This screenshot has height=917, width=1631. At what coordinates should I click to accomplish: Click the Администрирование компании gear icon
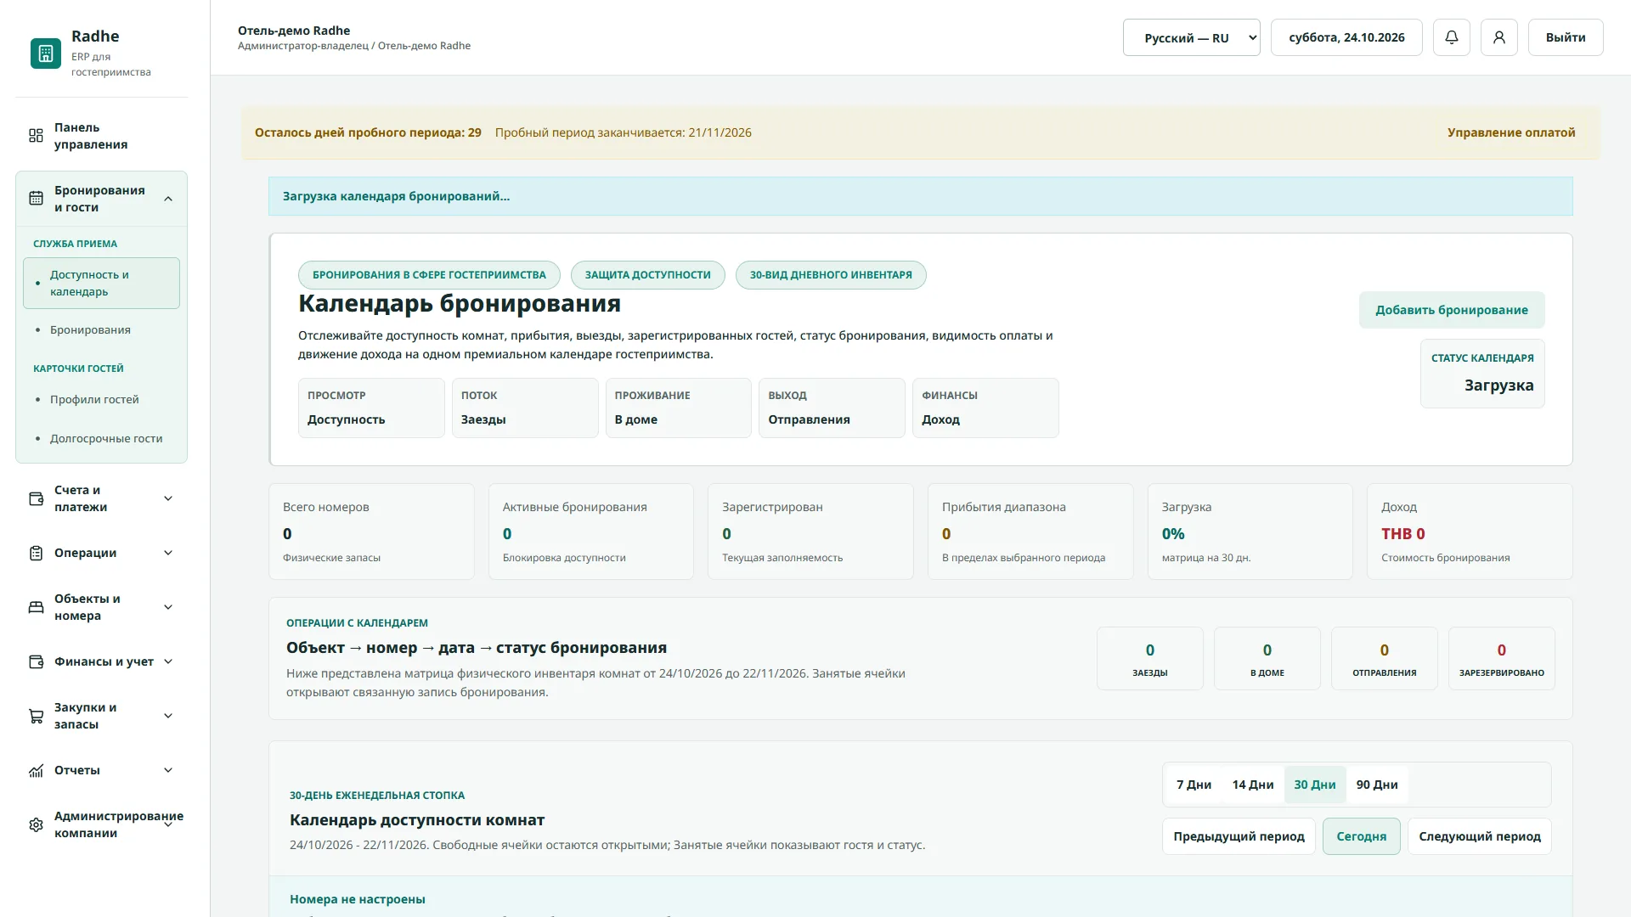pos(36,824)
